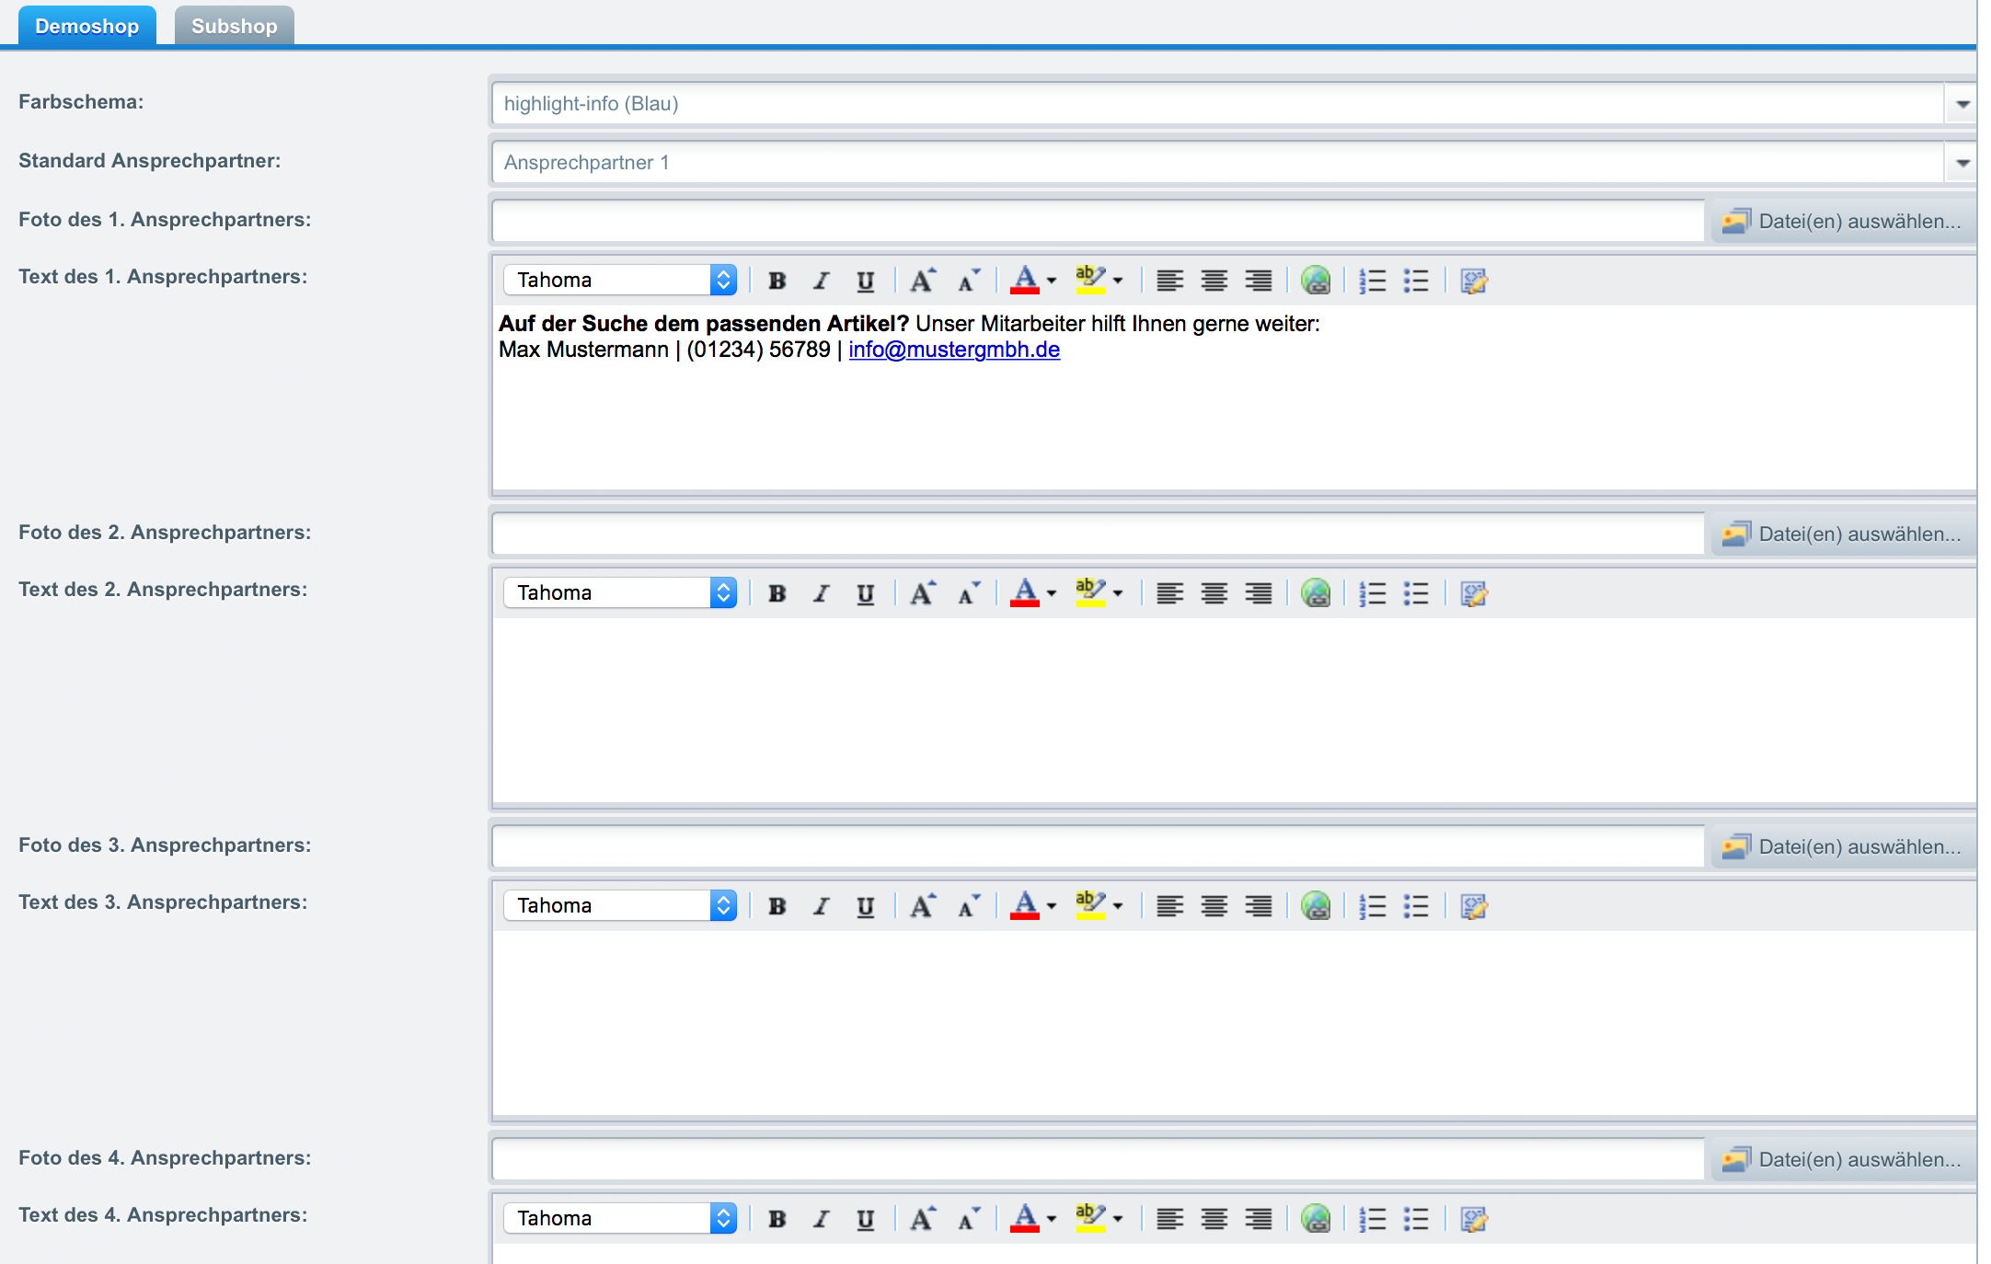The height and width of the screenshot is (1264, 1991).
Task: Insert numbered list in editor 1
Action: click(1373, 281)
